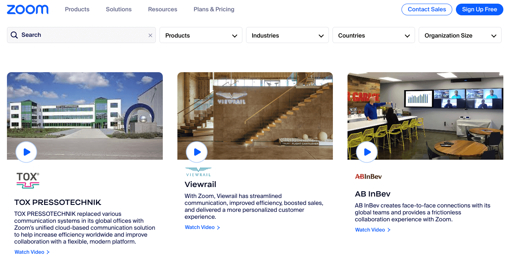Viewport: 530px width, 272px height.
Task: Click the AB InBev heading
Action: [x=373, y=194]
